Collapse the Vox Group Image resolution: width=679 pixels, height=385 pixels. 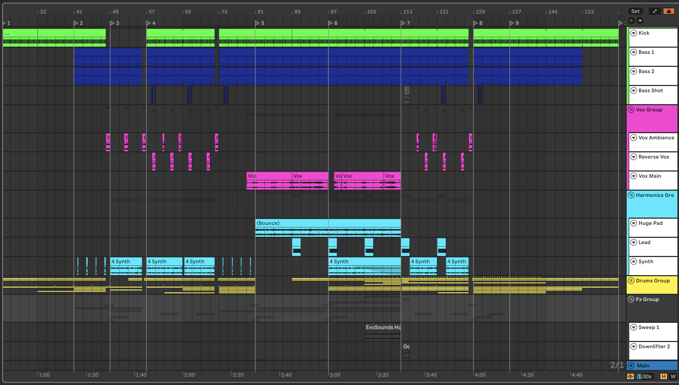coord(631,110)
